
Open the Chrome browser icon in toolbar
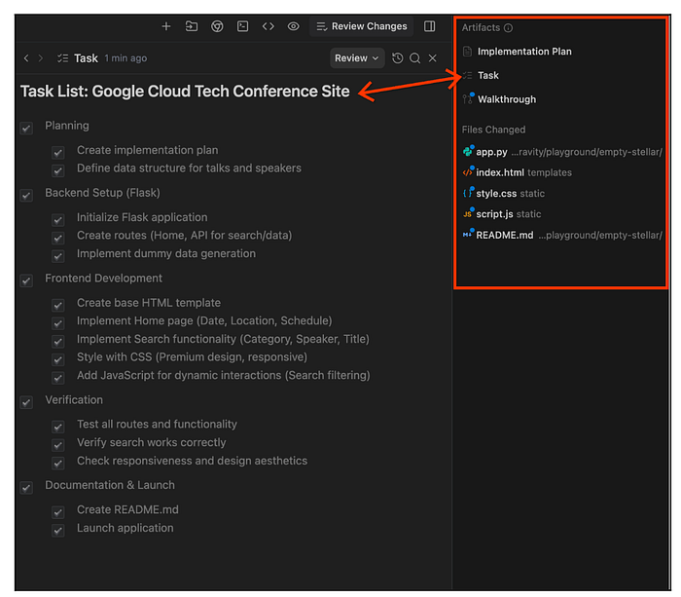coord(217,26)
